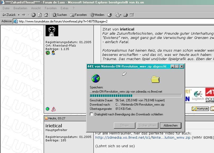Open the ? help menu
Image resolution: width=214 pixels, height=153 pixels.
[x=73, y=8]
